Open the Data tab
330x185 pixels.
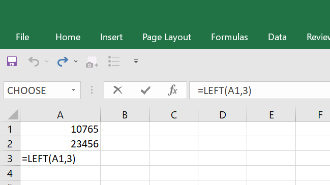[x=277, y=37]
